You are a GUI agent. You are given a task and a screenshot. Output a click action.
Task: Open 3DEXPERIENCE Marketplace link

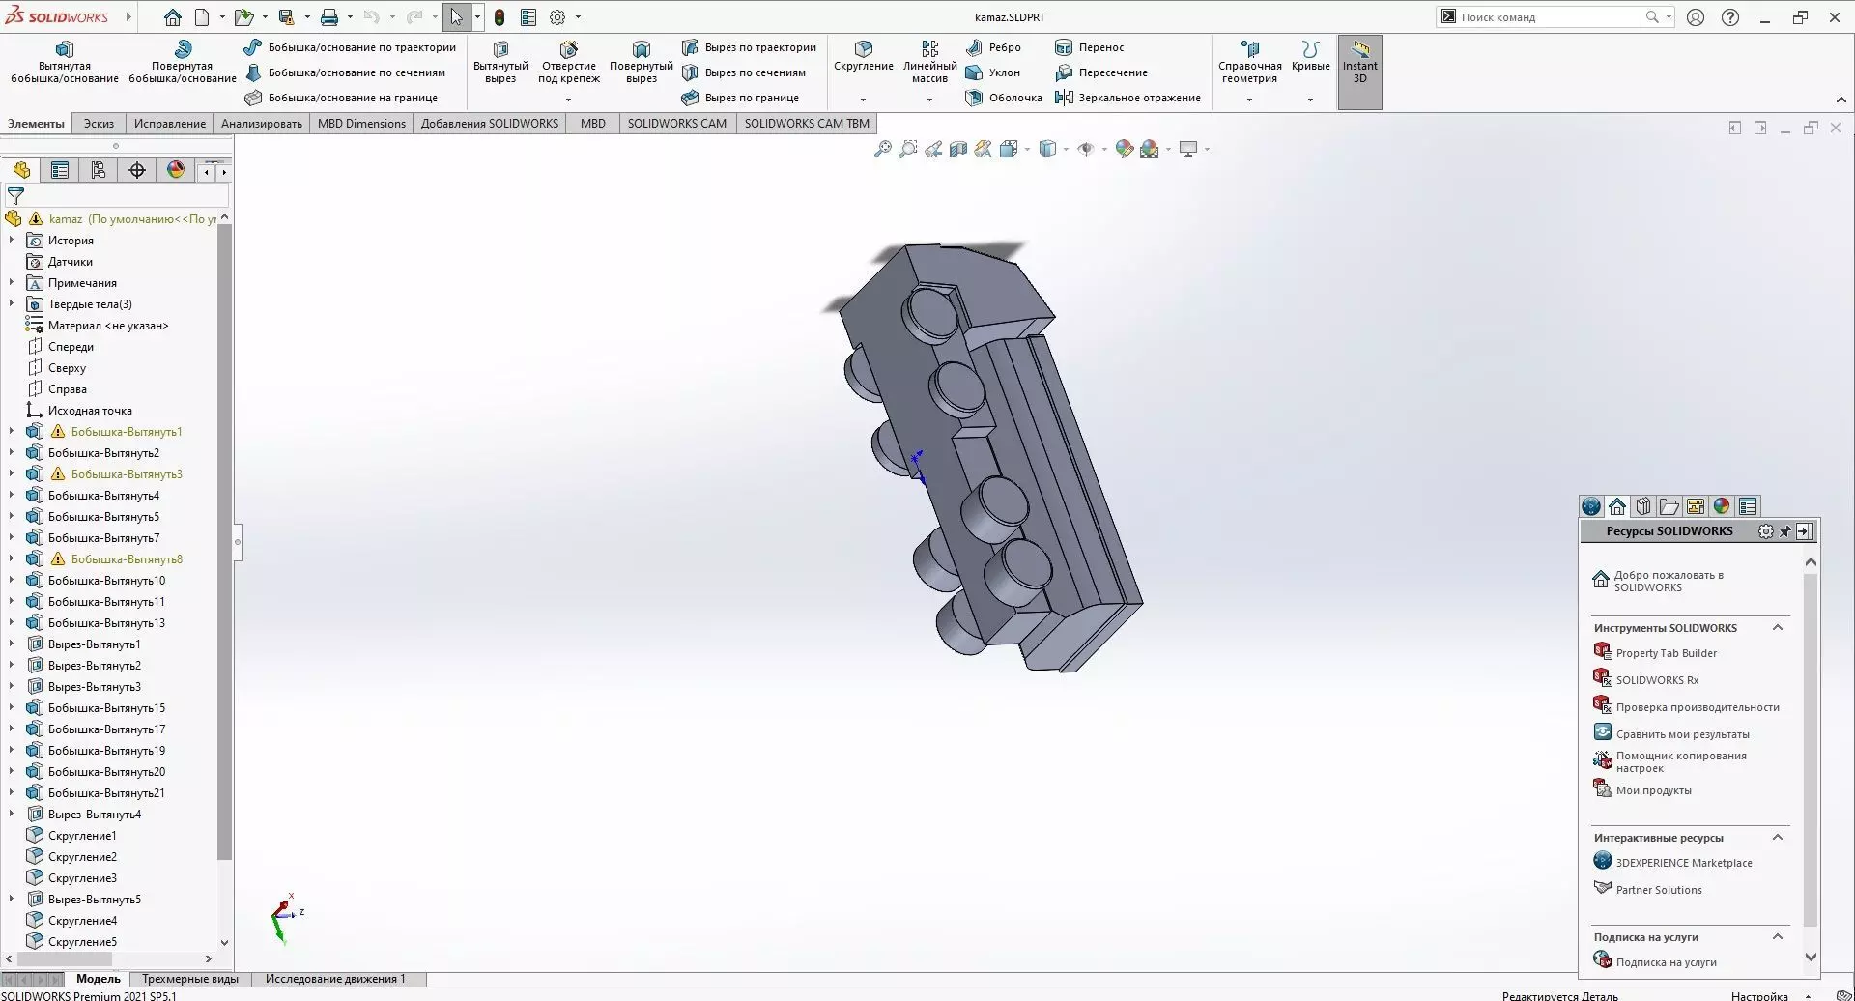pyautogui.click(x=1683, y=863)
